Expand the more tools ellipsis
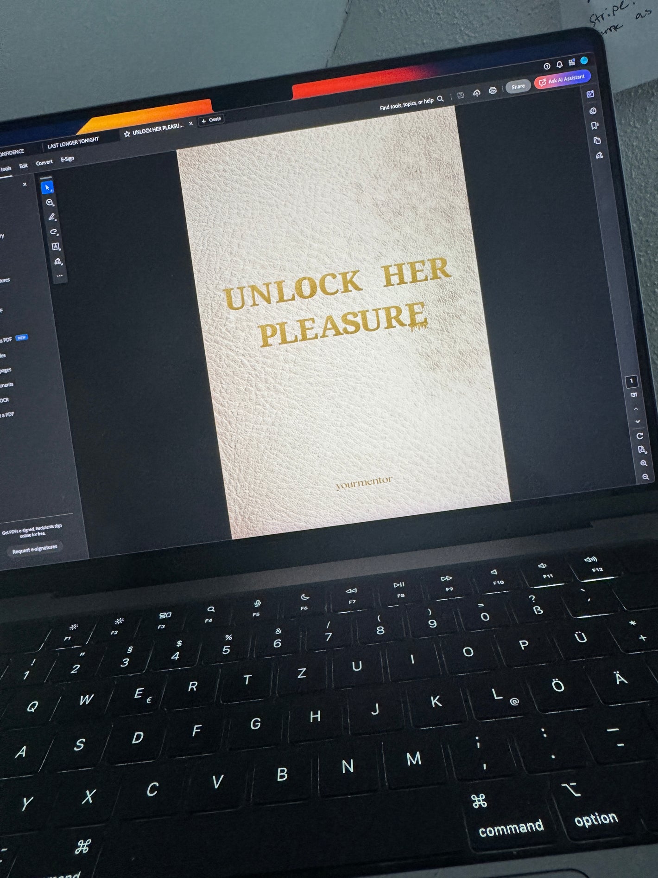658x878 pixels. [59, 276]
